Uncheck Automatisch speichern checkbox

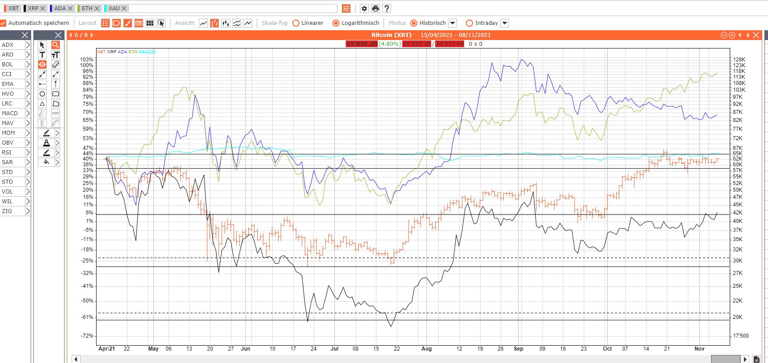3,23
